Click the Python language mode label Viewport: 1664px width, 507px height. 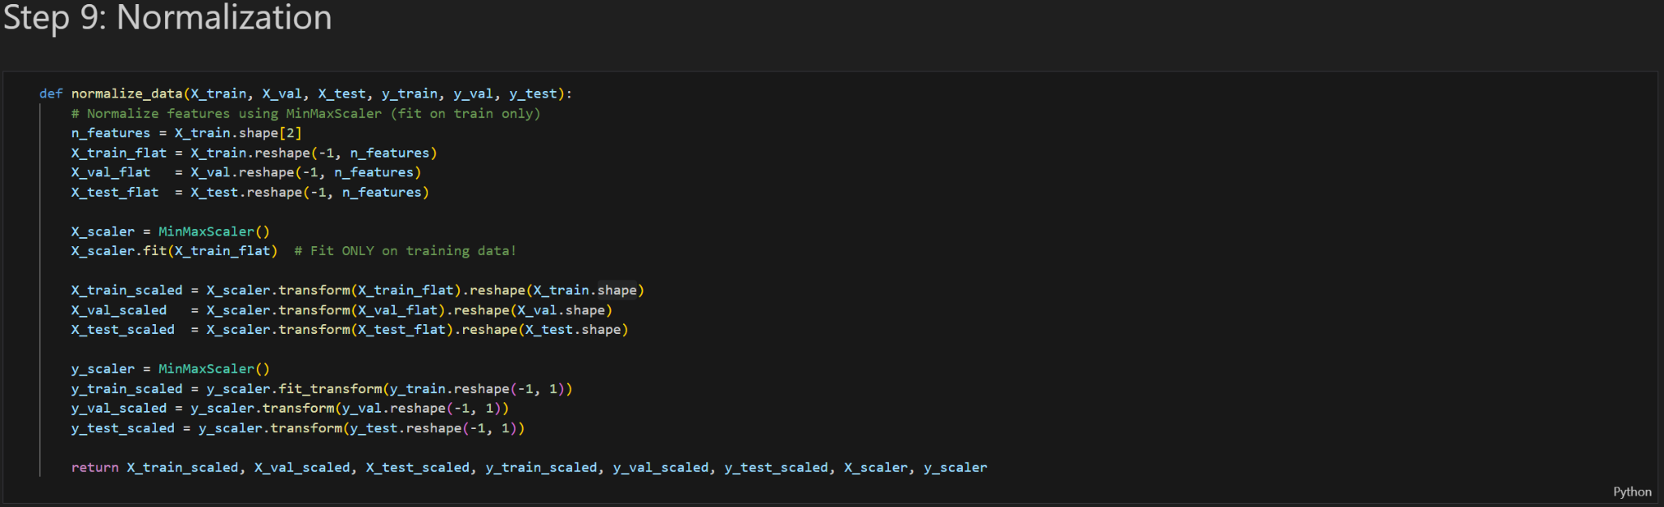tap(1631, 492)
